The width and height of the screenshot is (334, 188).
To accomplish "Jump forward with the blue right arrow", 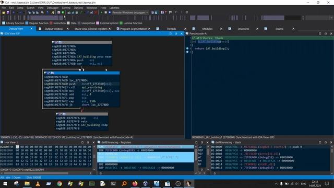I will pos(20,13).
